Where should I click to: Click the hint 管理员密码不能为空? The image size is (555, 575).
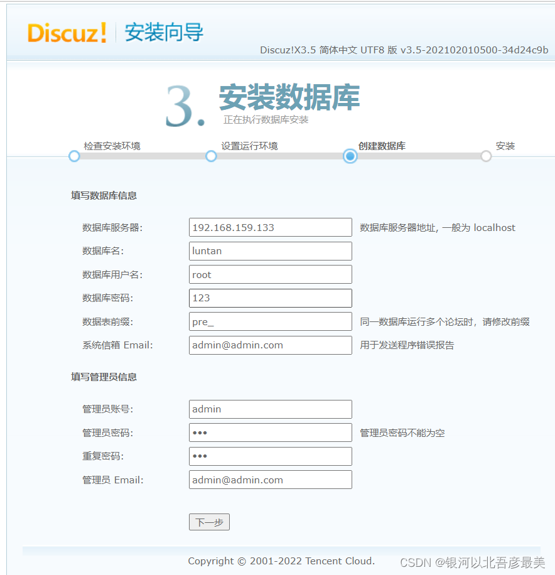[402, 433]
